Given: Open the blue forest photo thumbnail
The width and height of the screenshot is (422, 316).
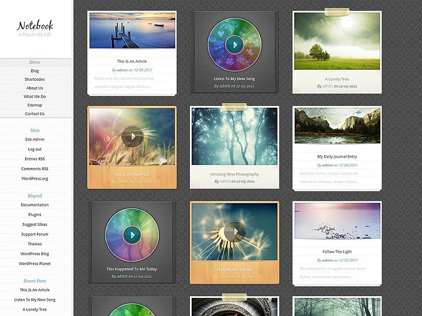Looking at the screenshot, I should click(234, 136).
